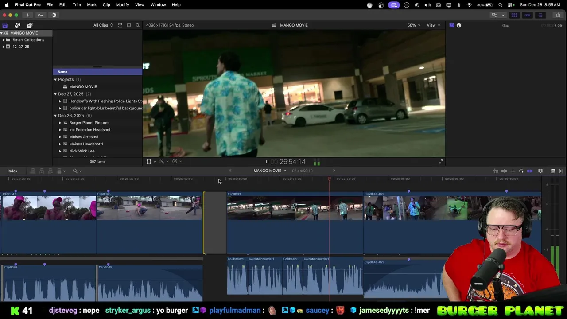Image resolution: width=567 pixels, height=319 pixels.
Task: Expand the 12-27-25 event
Action: 4,47
